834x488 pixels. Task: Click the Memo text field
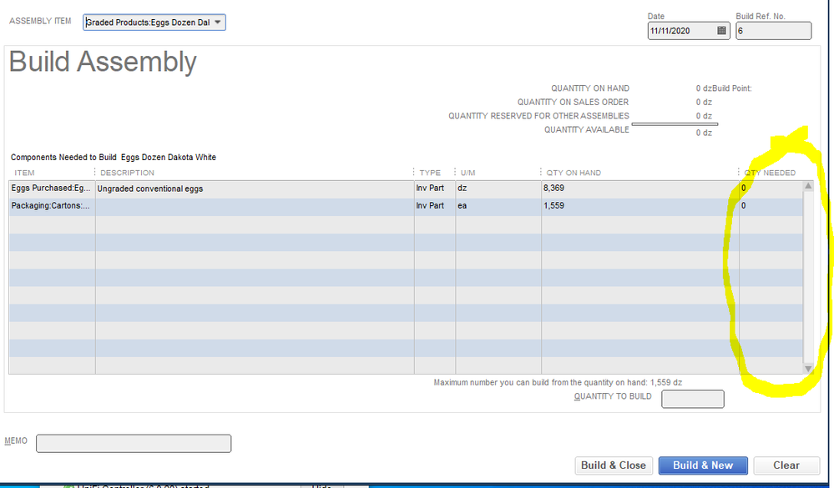click(134, 443)
